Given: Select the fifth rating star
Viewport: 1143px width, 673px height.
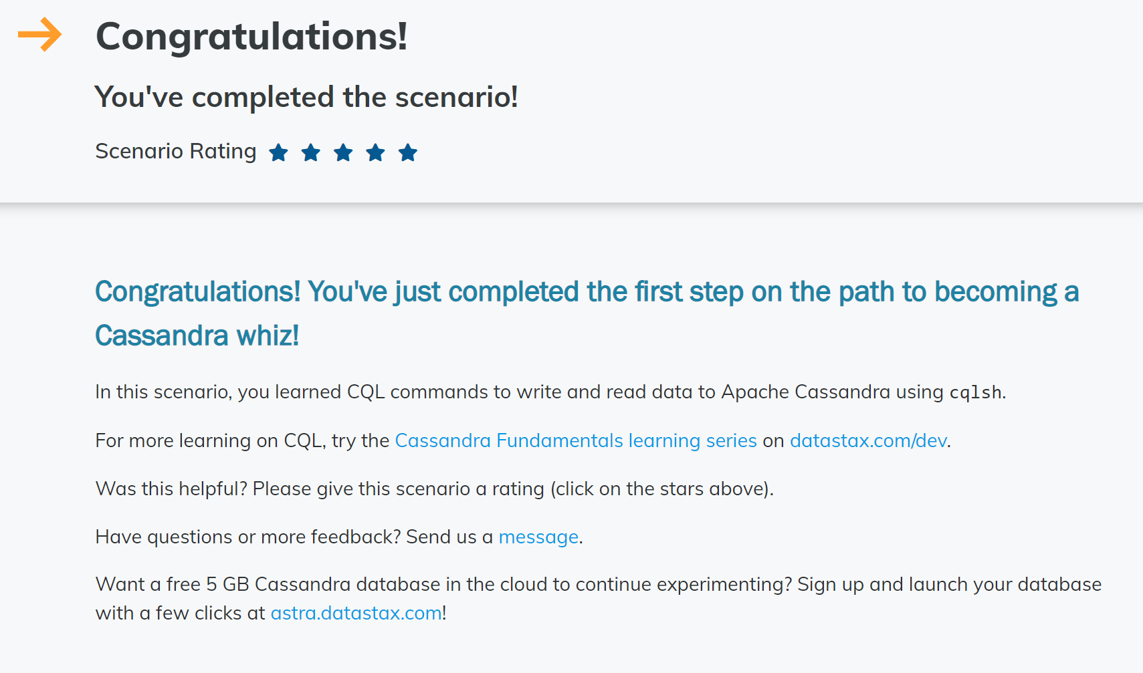Looking at the screenshot, I should (x=408, y=152).
